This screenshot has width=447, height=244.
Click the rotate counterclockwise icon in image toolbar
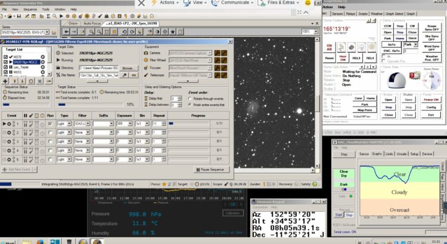pos(125,32)
